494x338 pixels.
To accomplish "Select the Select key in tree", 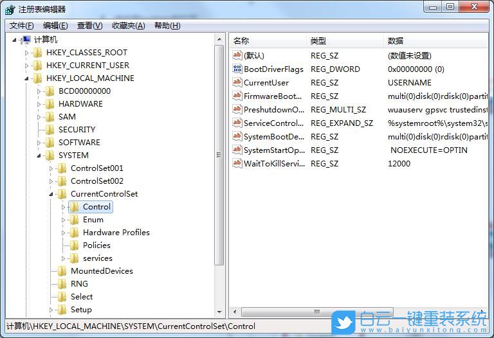I will pyautogui.click(x=82, y=297).
